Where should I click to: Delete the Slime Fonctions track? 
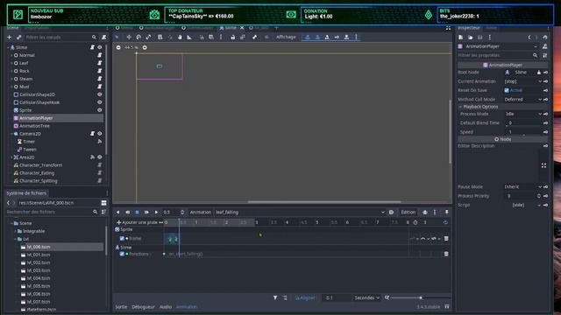(446, 254)
